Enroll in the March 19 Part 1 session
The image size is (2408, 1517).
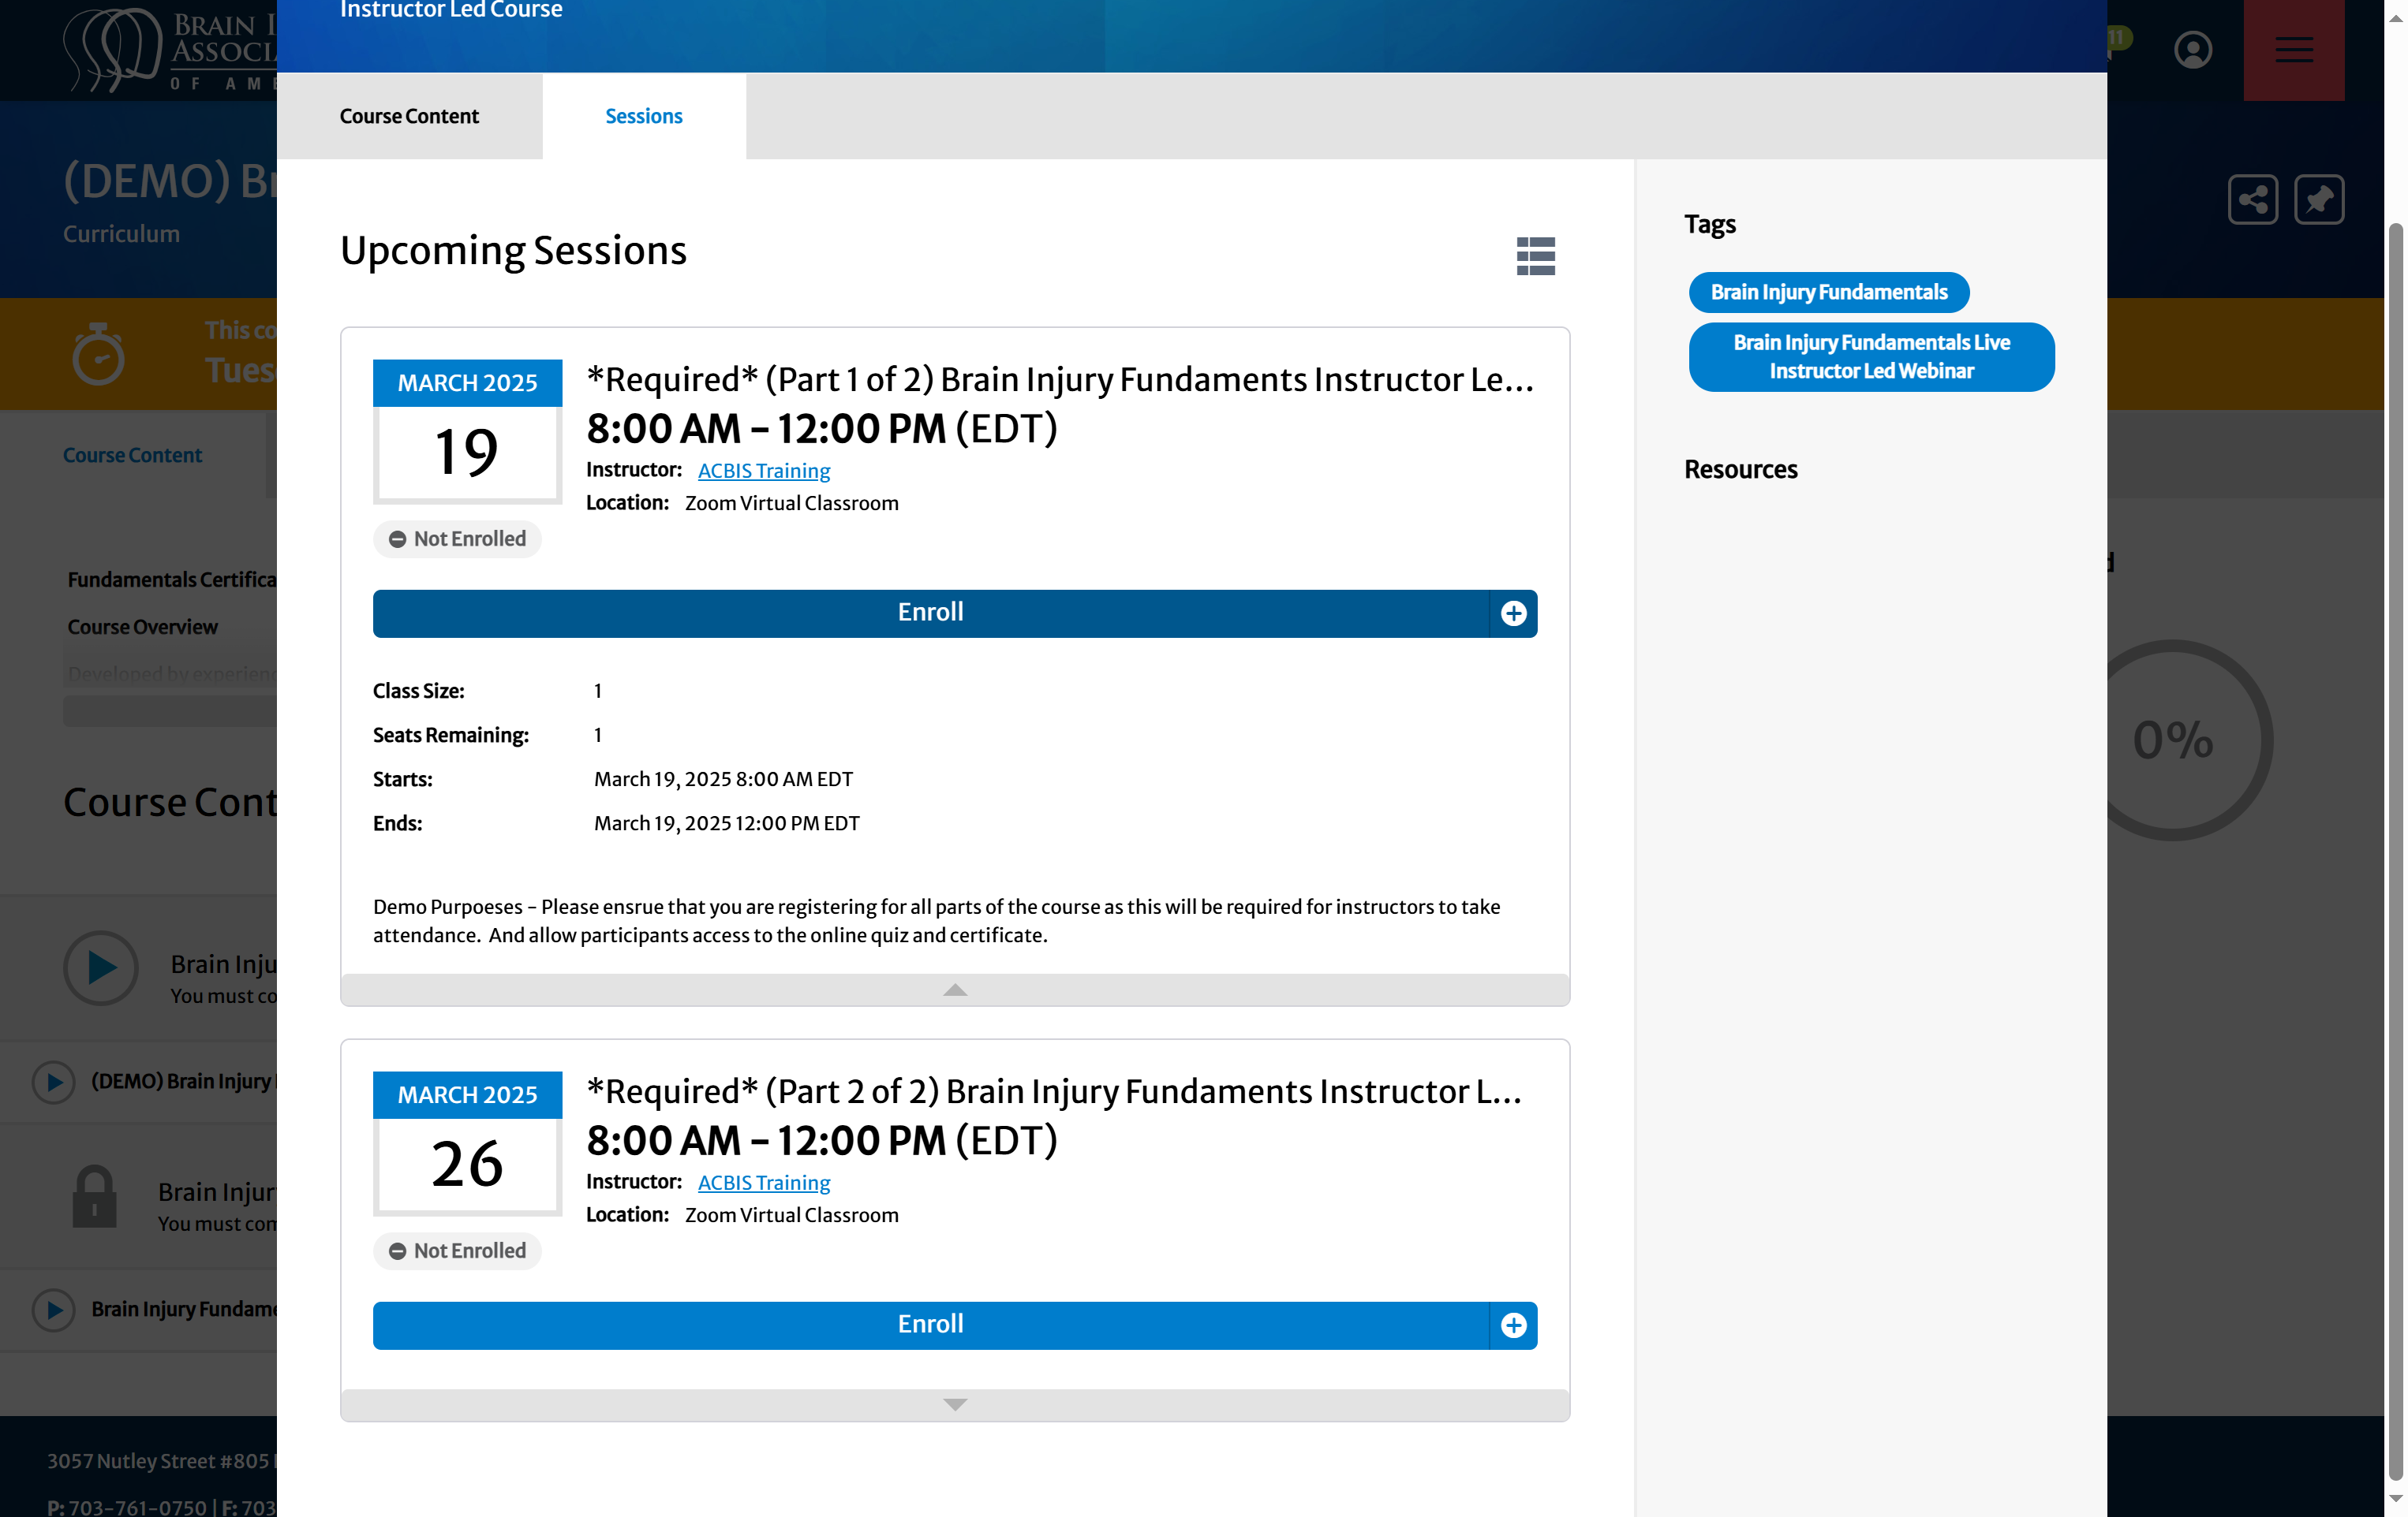tap(930, 613)
